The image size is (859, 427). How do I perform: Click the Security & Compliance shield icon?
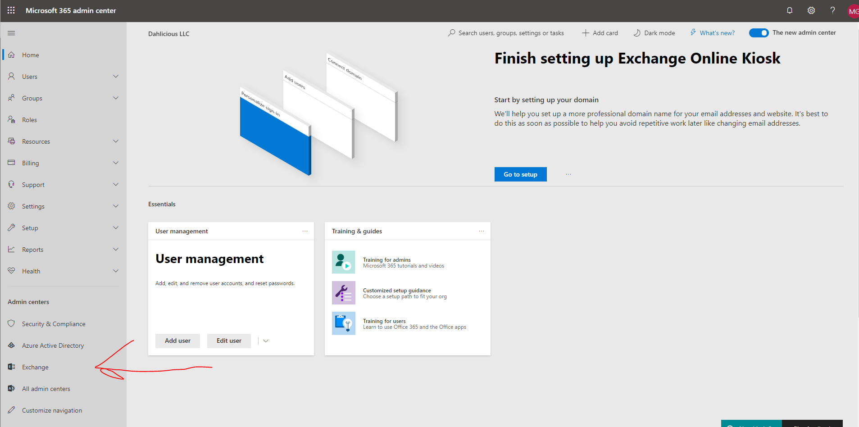[x=11, y=323]
